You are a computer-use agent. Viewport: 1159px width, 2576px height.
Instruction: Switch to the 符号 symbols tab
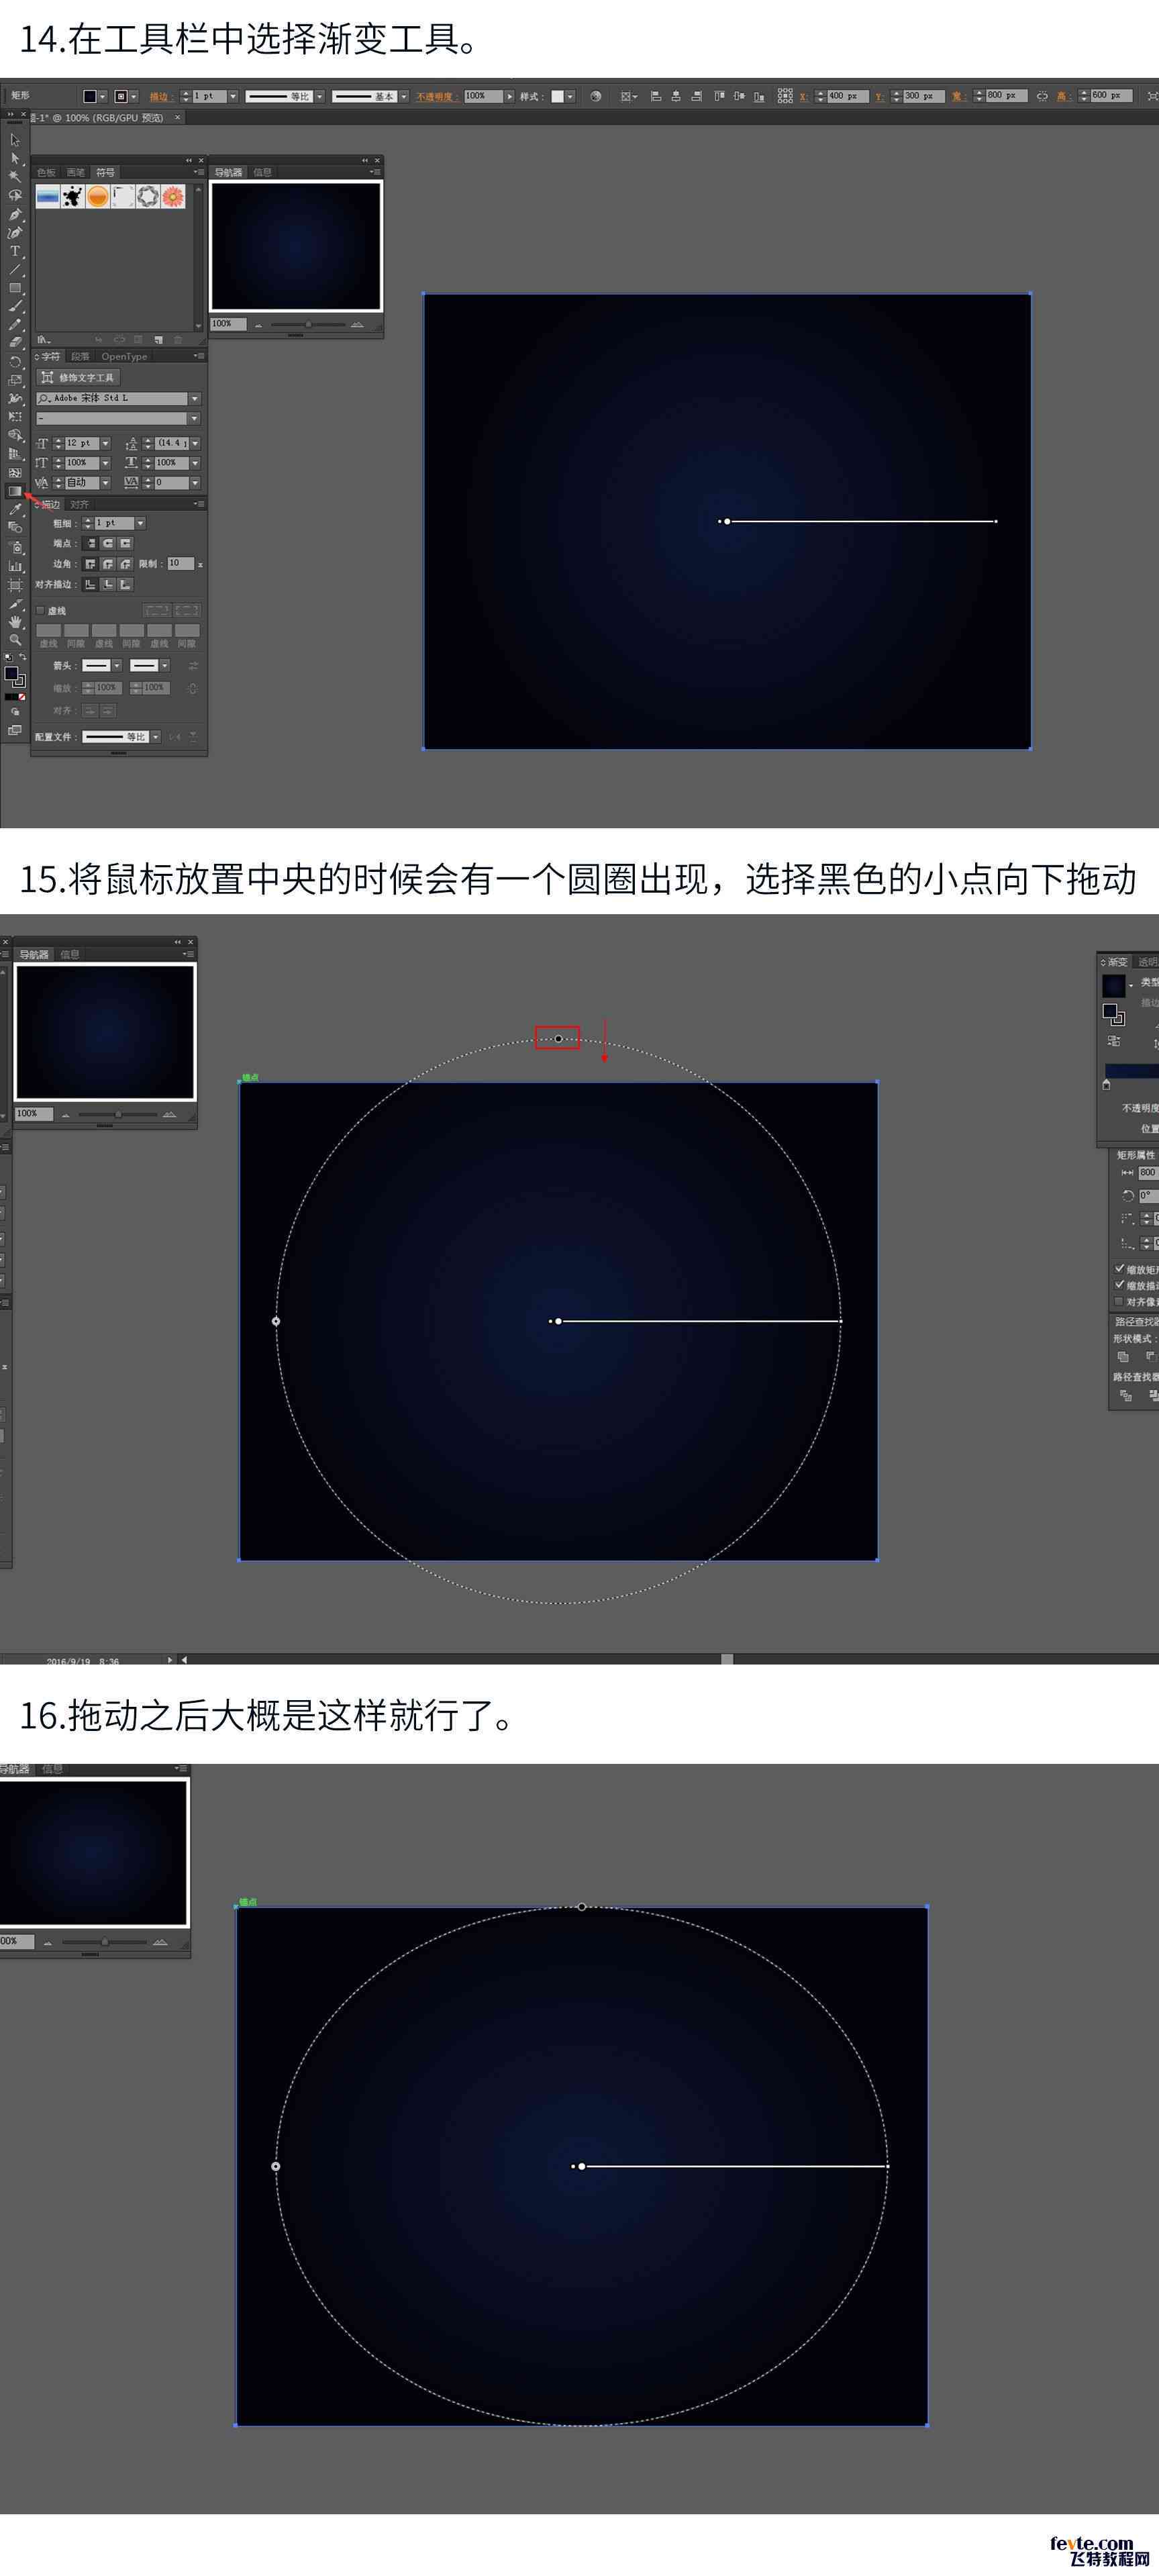105,172
